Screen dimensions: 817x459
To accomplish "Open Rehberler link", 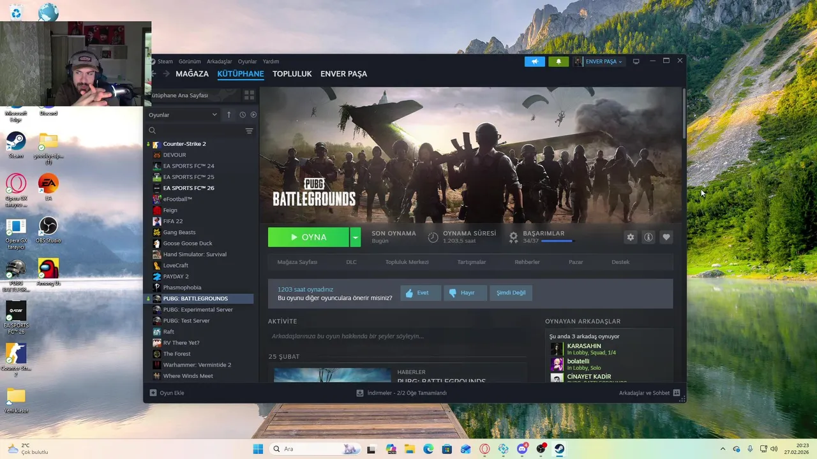I will click(527, 262).
